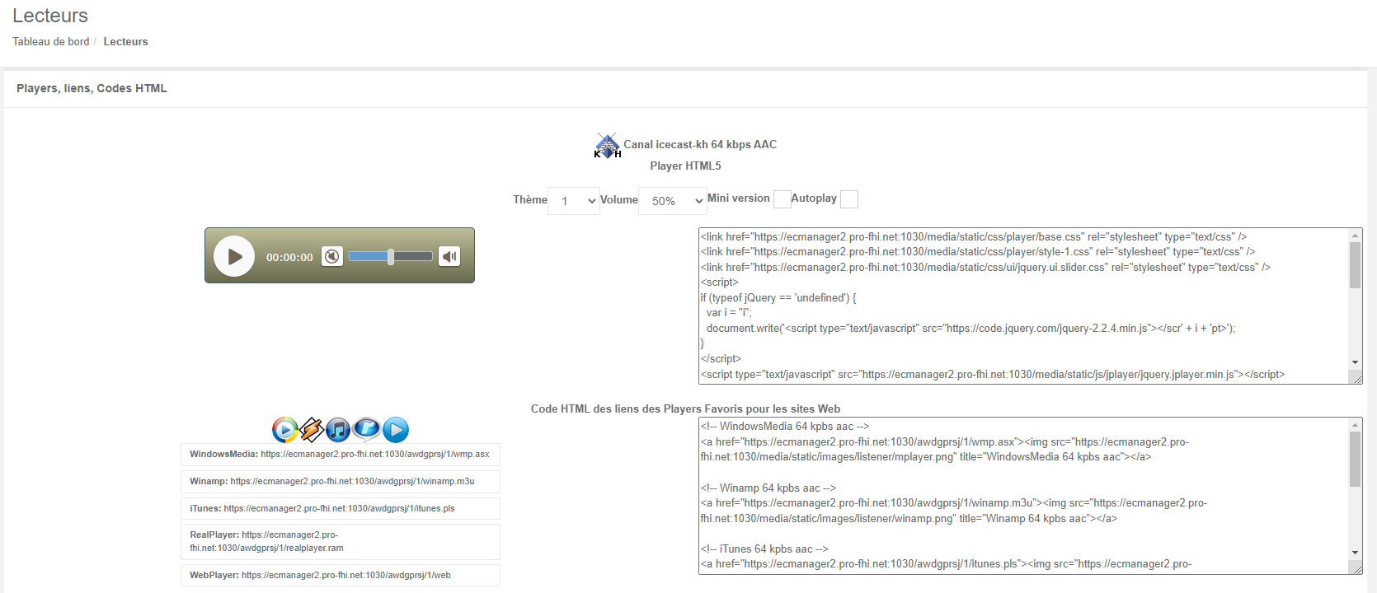Adjust the player volume slider handle

[x=391, y=256]
